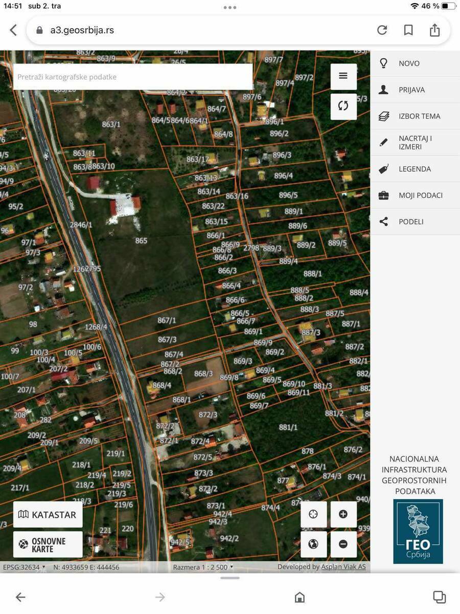Toggle the OSNOVNE KARTE base map button
This screenshot has height=614, width=460.
[48, 544]
